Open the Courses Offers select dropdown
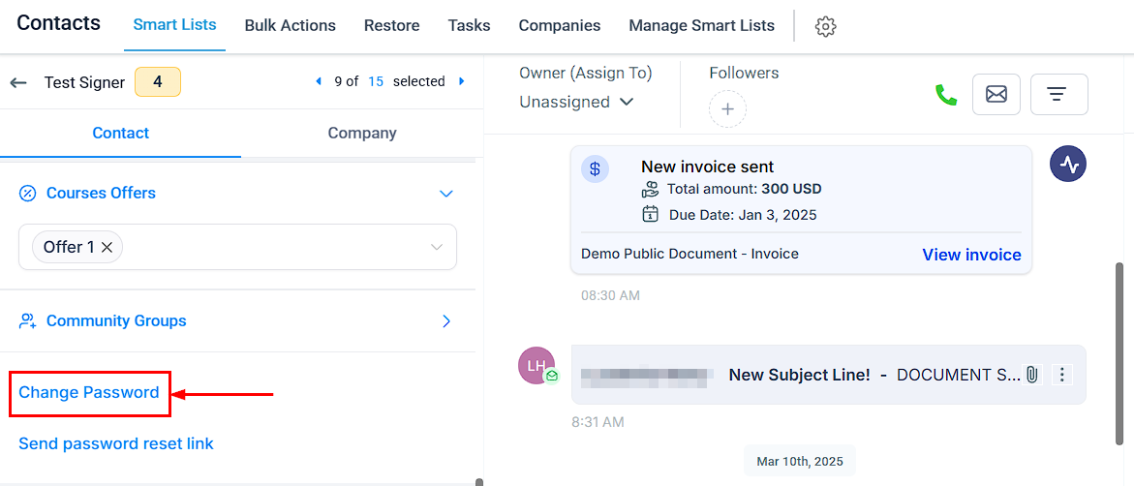Screen dimensions: 1134x486 pyautogui.click(x=237, y=247)
